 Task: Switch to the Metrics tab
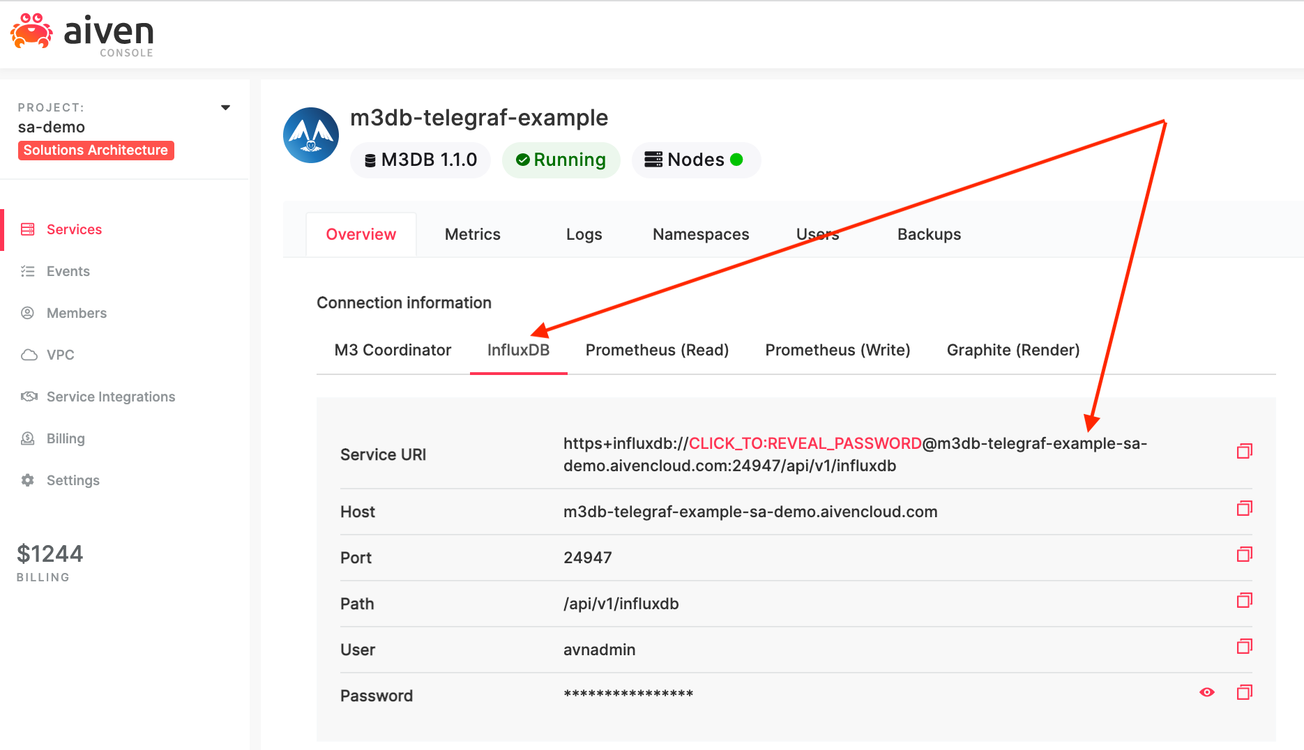coord(473,234)
